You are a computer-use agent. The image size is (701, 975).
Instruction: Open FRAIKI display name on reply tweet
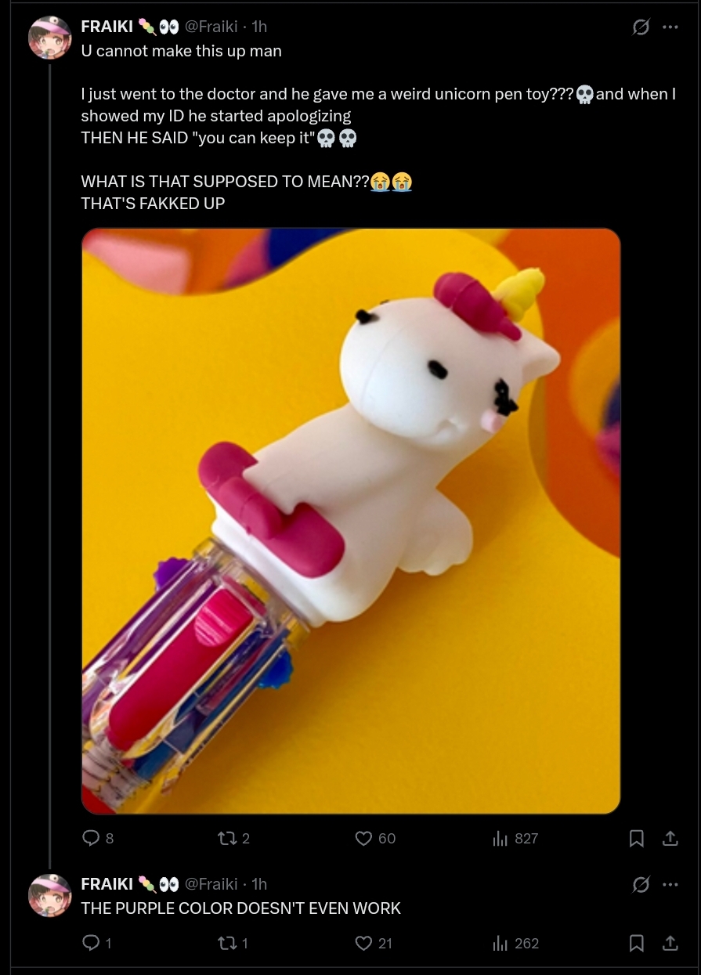coord(107,883)
